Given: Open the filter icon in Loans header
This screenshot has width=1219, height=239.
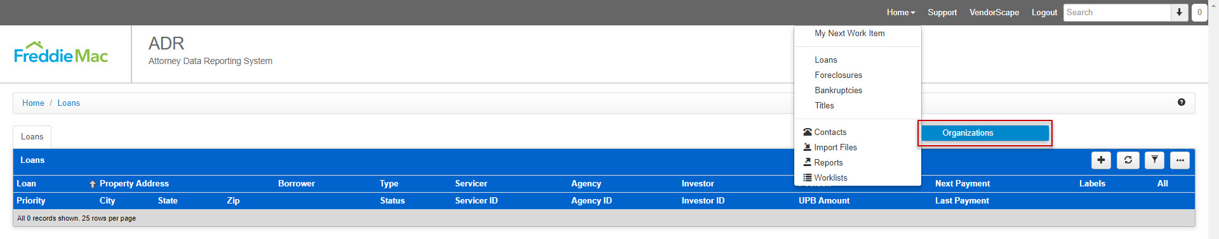Looking at the screenshot, I should (x=1155, y=160).
